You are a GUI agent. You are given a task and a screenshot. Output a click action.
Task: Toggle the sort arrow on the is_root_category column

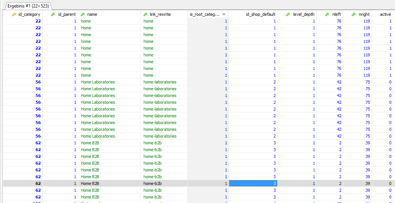224,15
